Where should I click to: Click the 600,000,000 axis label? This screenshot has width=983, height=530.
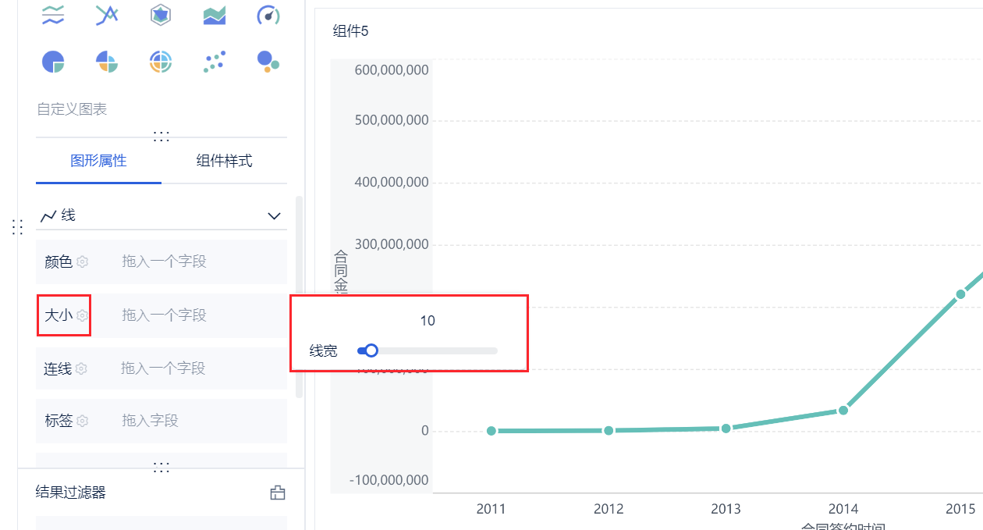(x=392, y=69)
